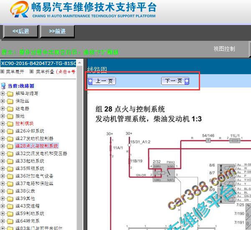Viewport: 251px width, 230px height.
Task: Click folder icon of 组43变速箱
Action: click(x=10, y=206)
